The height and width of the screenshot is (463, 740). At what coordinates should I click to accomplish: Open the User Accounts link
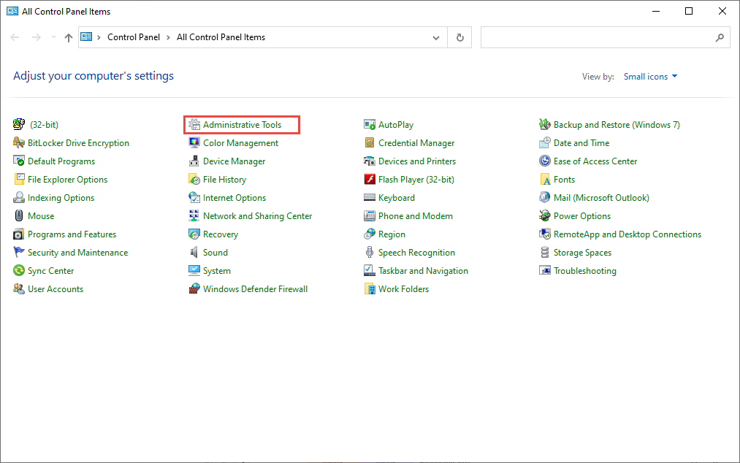[56, 289]
